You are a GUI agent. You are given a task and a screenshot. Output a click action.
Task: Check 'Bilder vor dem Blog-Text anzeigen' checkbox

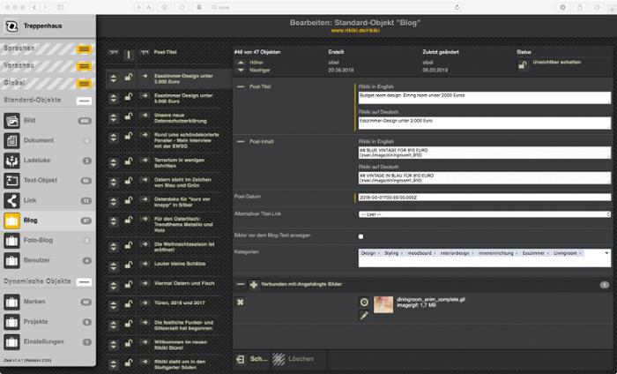pyautogui.click(x=361, y=236)
